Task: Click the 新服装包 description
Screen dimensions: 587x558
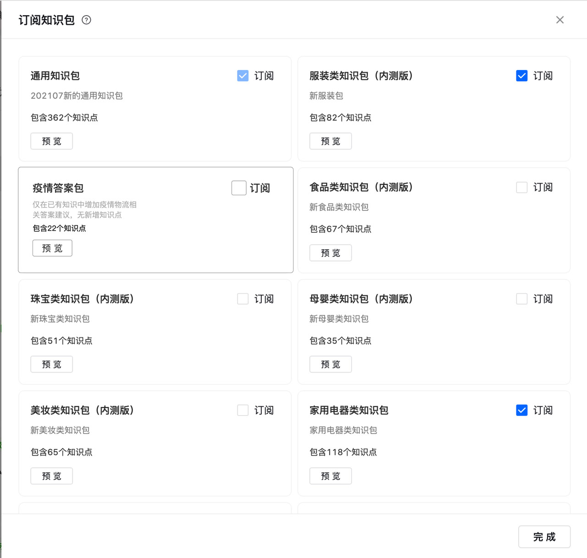Action: click(x=326, y=96)
